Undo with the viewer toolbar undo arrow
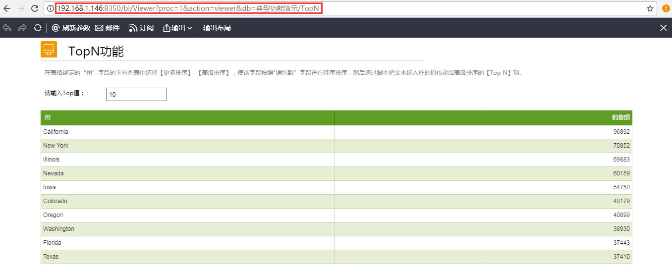This screenshot has width=672, height=273. pyautogui.click(x=7, y=28)
